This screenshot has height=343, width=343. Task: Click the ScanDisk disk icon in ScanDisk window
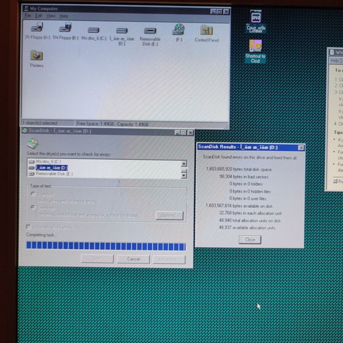[x=33, y=143]
